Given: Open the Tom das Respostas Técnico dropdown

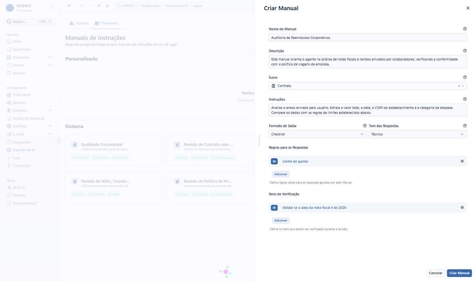Looking at the screenshot, I should 418,134.
